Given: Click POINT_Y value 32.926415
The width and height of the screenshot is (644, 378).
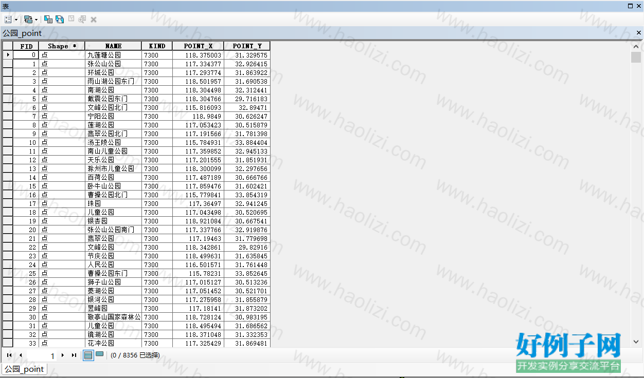Looking at the screenshot, I should [x=247, y=64].
